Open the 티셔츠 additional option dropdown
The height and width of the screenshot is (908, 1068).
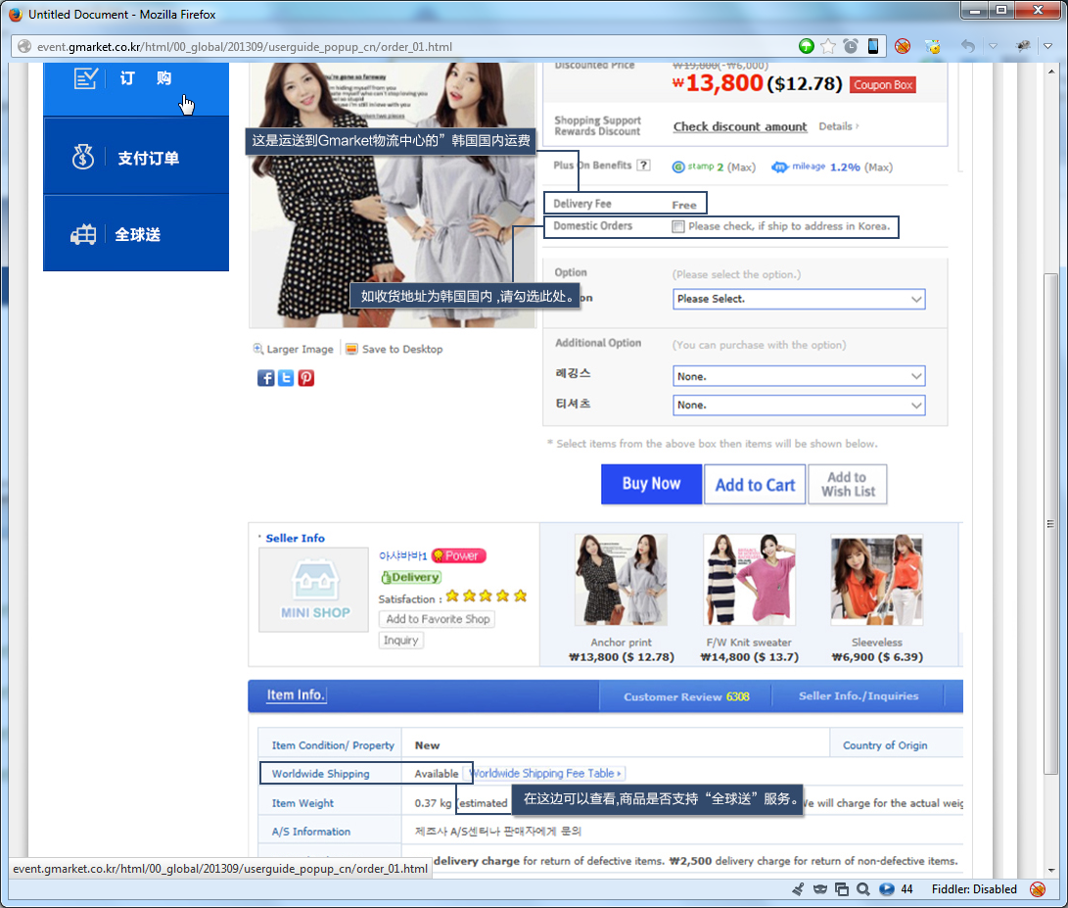point(799,405)
